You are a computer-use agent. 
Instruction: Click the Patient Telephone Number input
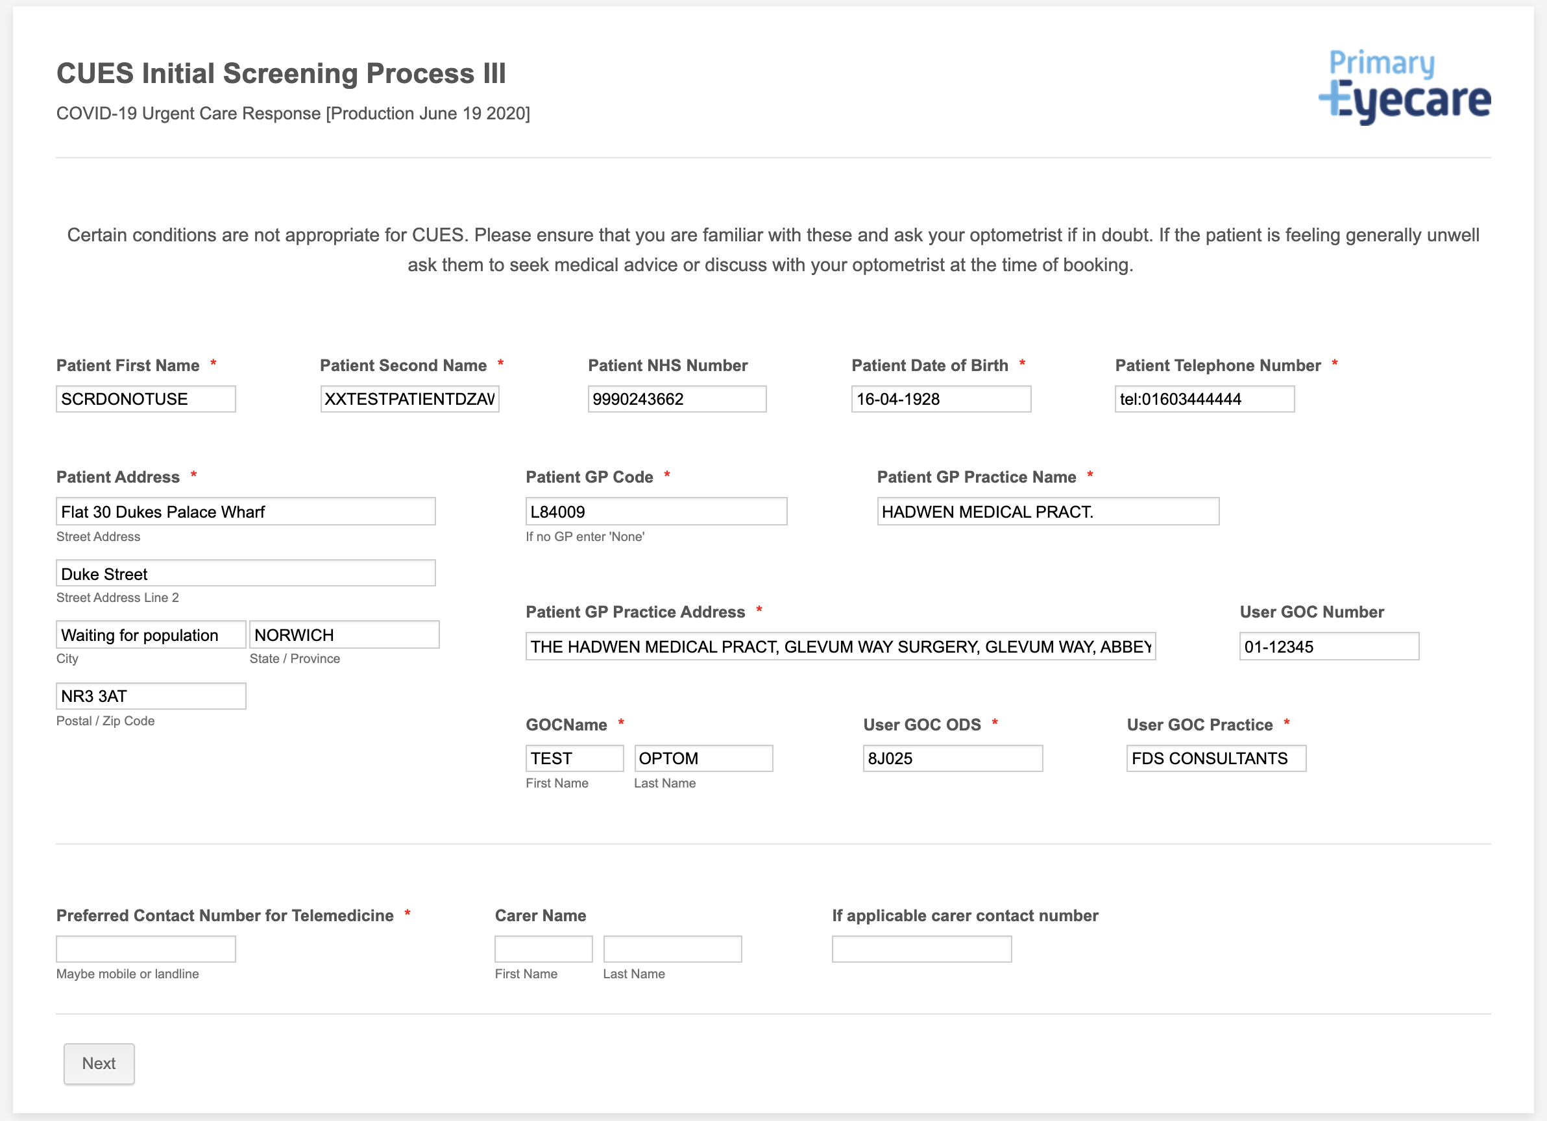[x=1204, y=399]
